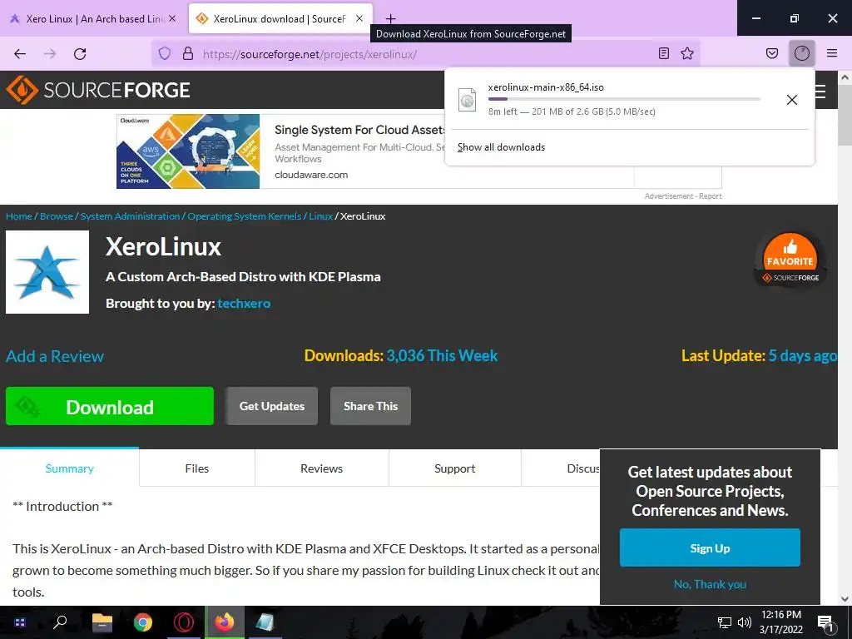Image resolution: width=852 pixels, height=639 pixels.
Task: Click the xerolinux-main-x86_64.iso filename
Action: tap(546, 87)
